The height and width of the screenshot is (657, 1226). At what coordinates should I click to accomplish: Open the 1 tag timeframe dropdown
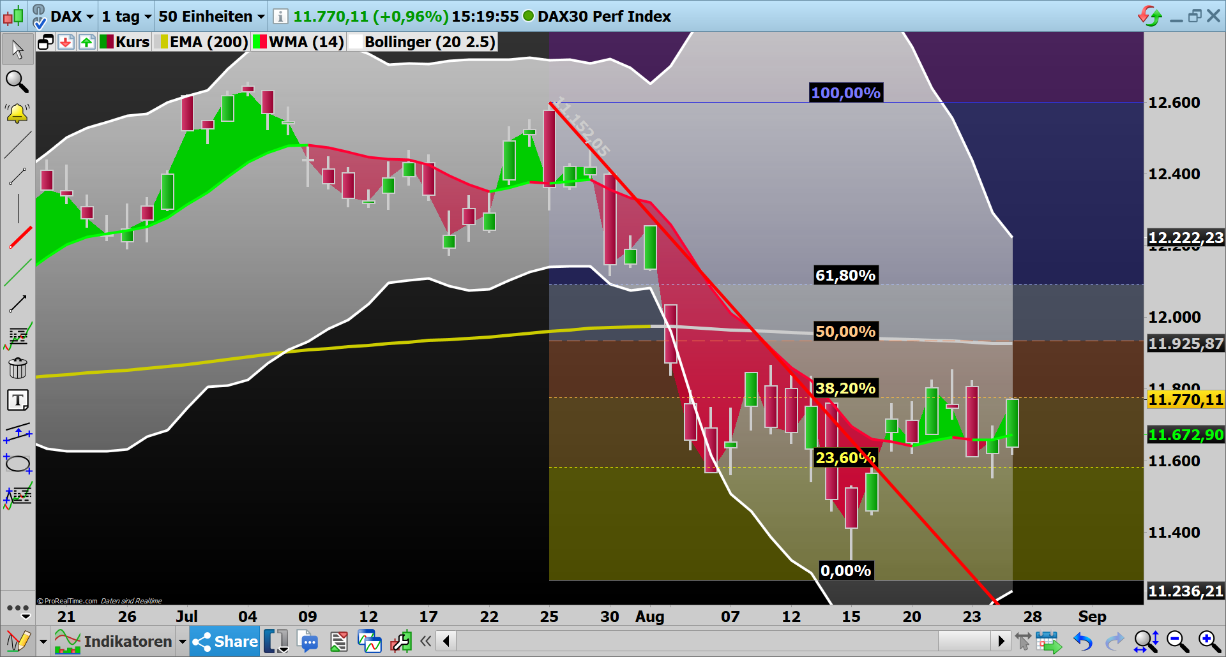point(125,17)
